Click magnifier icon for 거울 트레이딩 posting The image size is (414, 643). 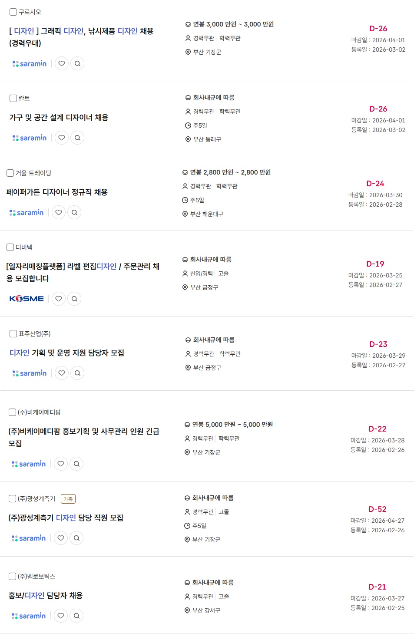(74, 212)
